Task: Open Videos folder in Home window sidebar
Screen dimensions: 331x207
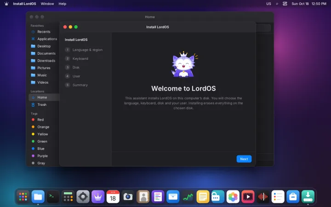Action: pos(44,82)
